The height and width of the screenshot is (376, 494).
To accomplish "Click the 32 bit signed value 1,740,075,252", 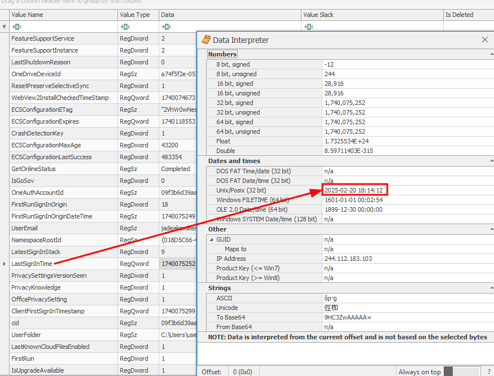I will click(345, 103).
